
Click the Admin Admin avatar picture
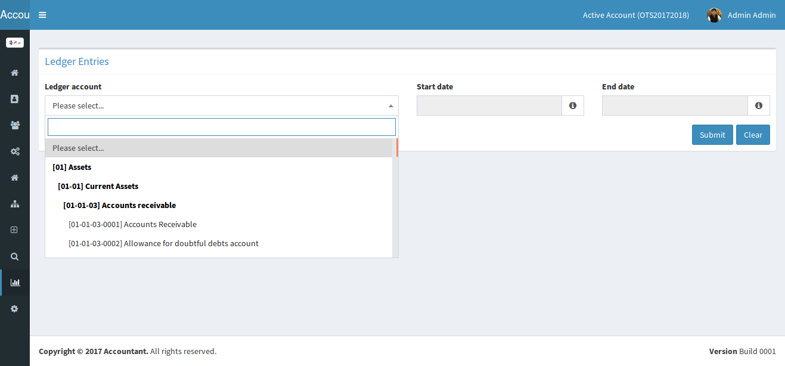(x=715, y=15)
